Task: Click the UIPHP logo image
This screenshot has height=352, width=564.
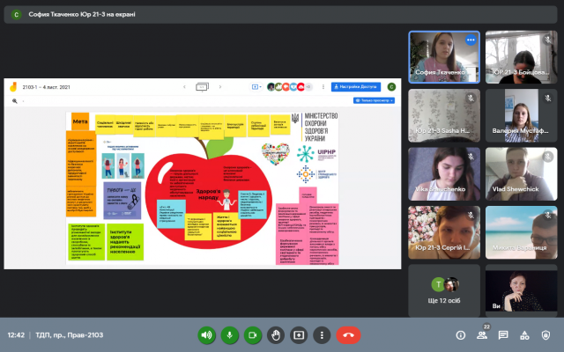Action: point(316,154)
